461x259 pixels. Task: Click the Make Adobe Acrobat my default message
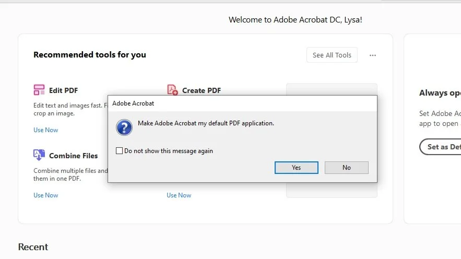click(x=206, y=123)
